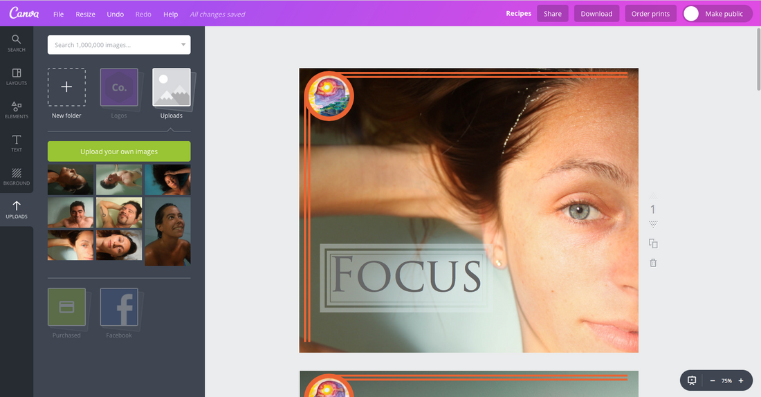Click the Share button

pyautogui.click(x=552, y=14)
